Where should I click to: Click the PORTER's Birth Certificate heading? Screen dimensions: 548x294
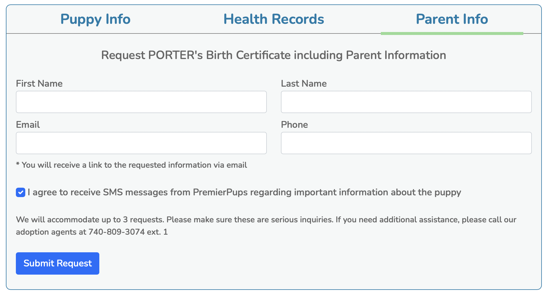(274, 55)
